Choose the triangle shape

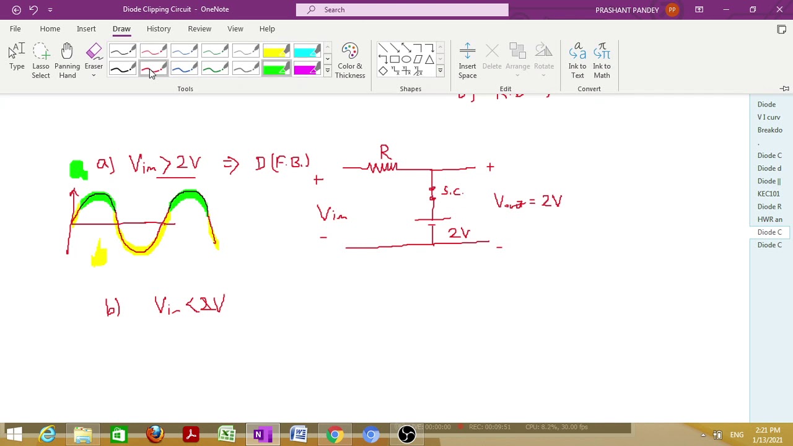pos(429,59)
